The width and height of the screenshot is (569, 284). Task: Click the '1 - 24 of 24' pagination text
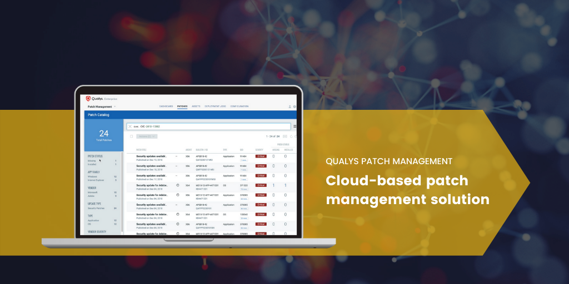(x=273, y=136)
